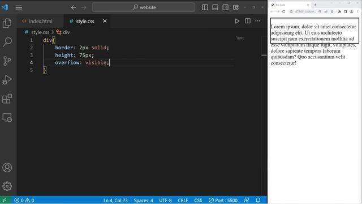Screen dimensions: 362x204
Task: Click the 'Port : 5500' Live Server button
Action: pyautogui.click(x=223, y=200)
